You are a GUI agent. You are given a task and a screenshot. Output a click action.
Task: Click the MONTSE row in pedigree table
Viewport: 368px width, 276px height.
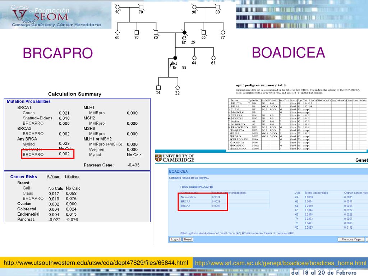(x=297, y=118)
